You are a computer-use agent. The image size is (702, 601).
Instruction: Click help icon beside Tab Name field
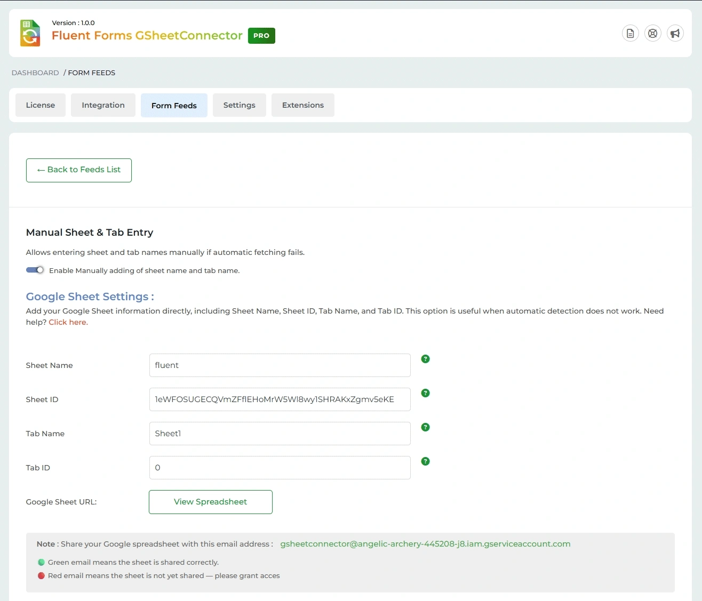coord(425,427)
